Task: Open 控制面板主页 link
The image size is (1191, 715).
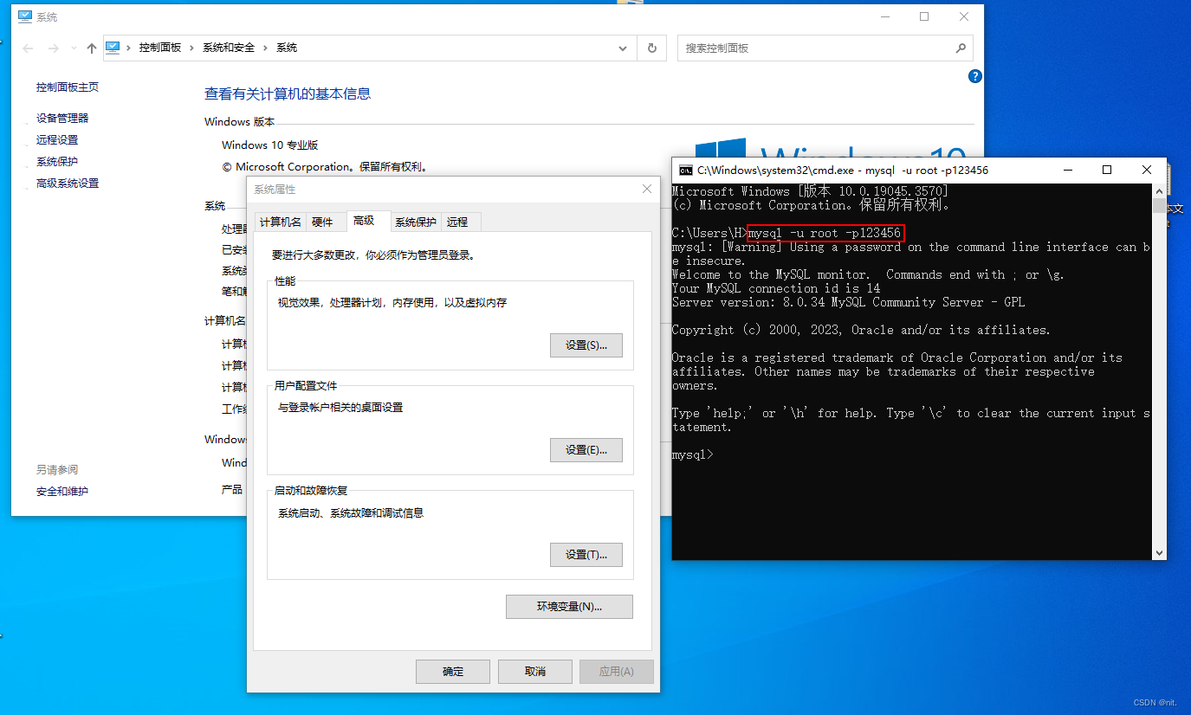Action: (x=68, y=87)
